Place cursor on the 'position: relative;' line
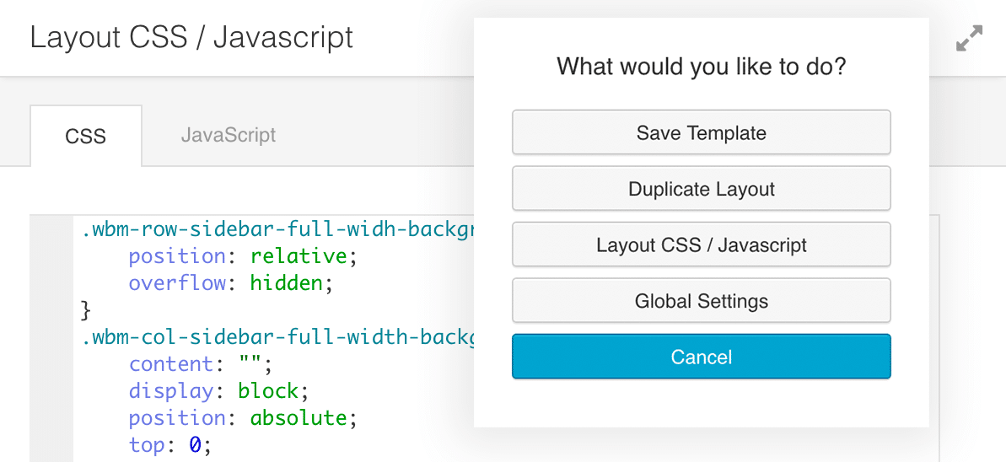This screenshot has width=1006, height=462. click(x=237, y=256)
